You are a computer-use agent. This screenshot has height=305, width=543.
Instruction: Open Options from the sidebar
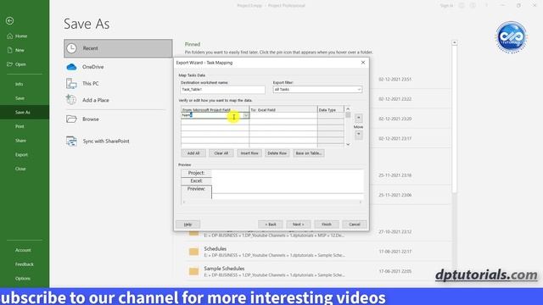click(x=23, y=279)
